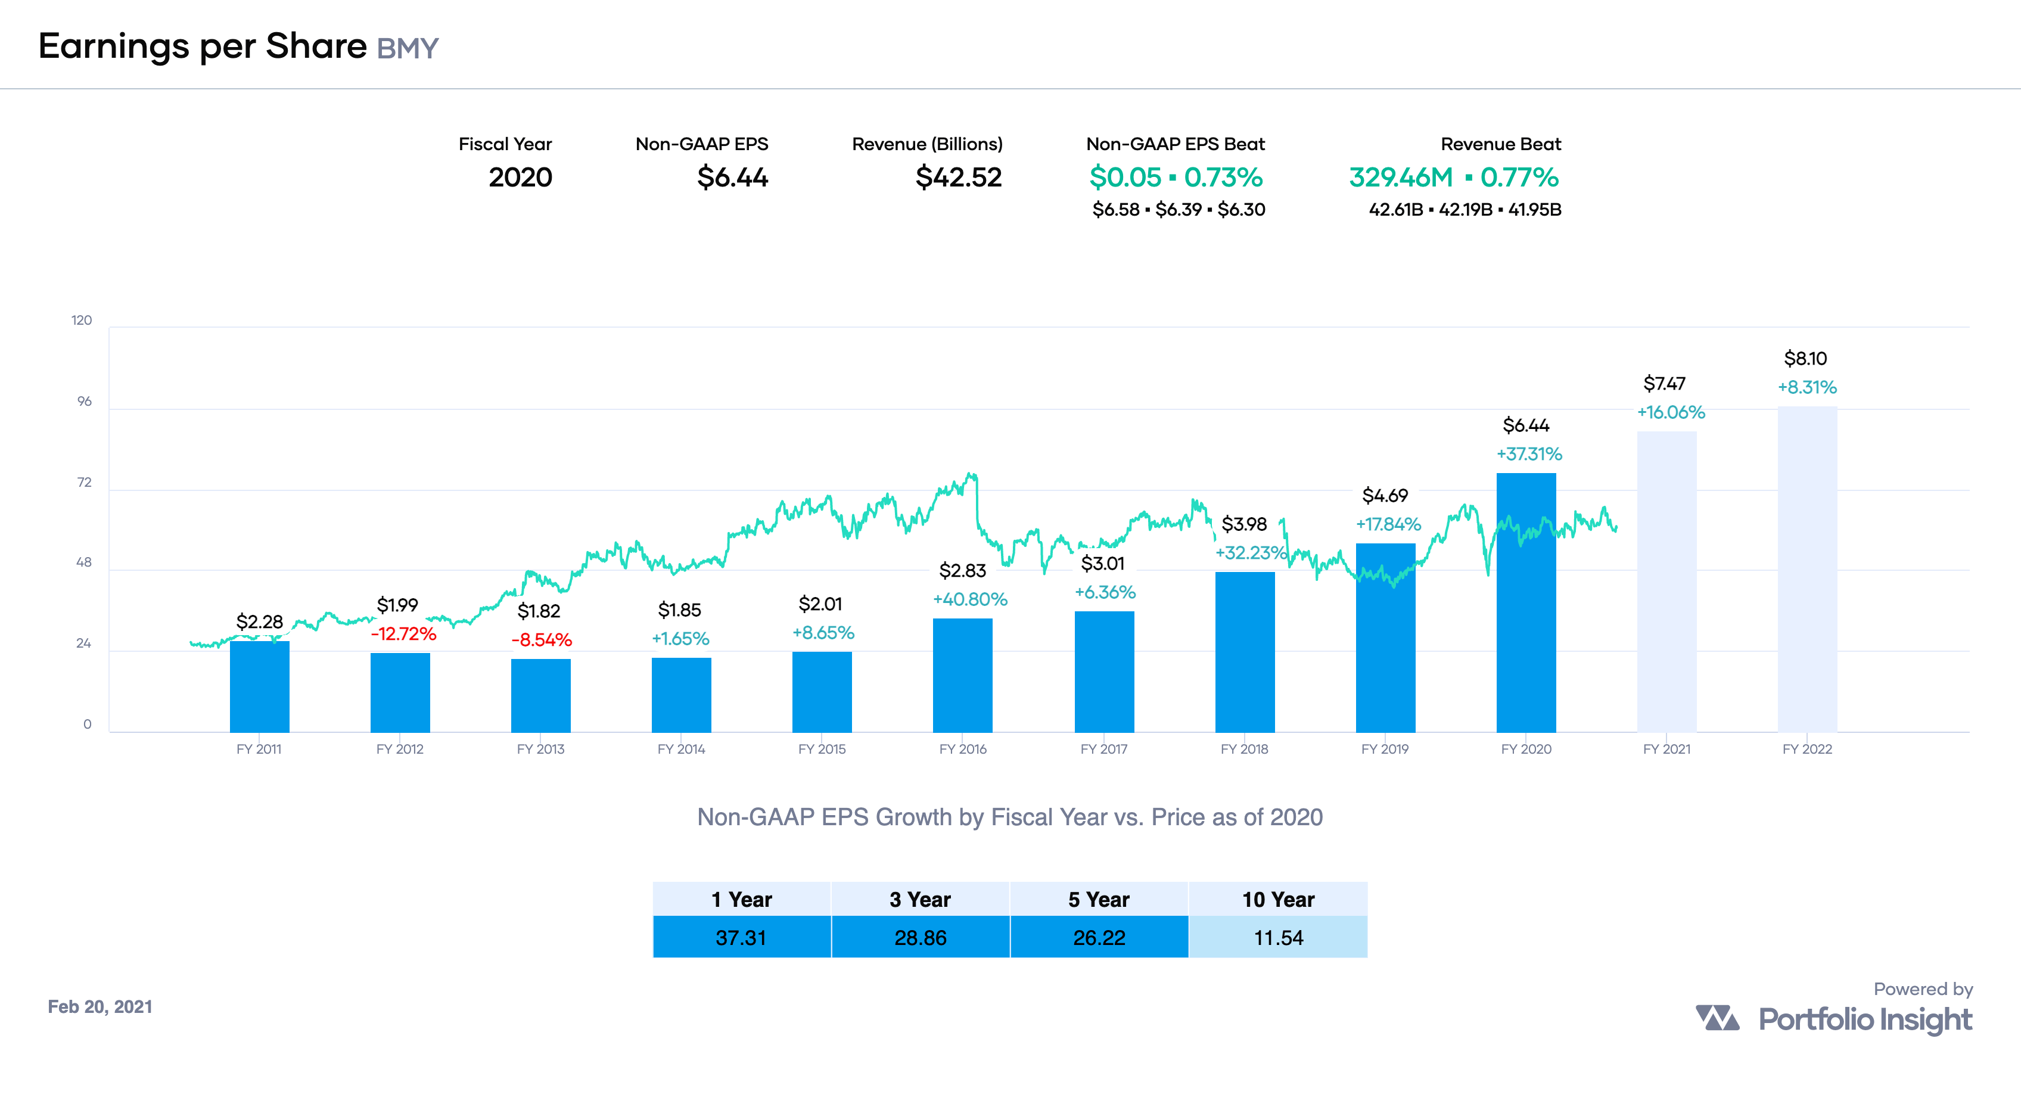Click the 42.61B · 42.19B · 41.95B estimates
Image resolution: width=2021 pixels, height=1113 pixels.
click(x=1465, y=209)
